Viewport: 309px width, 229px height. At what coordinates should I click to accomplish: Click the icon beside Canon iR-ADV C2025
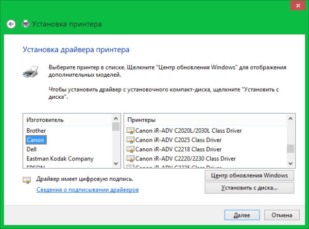[x=130, y=139]
